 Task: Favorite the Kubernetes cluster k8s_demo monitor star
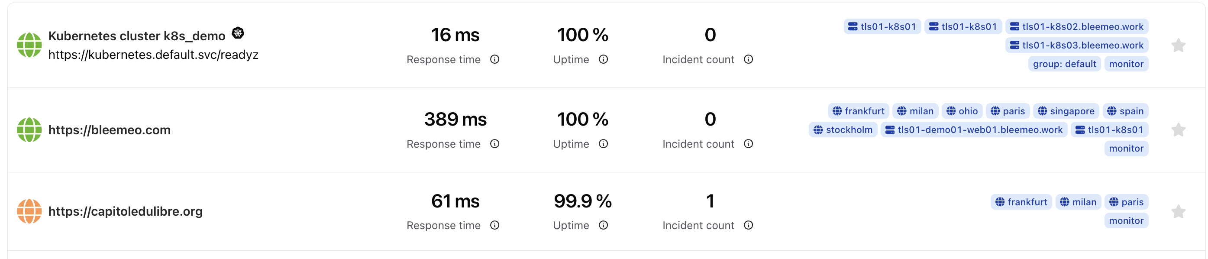(1178, 45)
